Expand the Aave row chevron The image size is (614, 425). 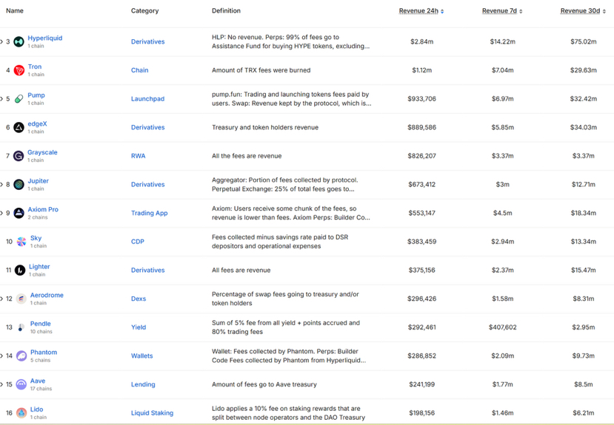point(2,385)
